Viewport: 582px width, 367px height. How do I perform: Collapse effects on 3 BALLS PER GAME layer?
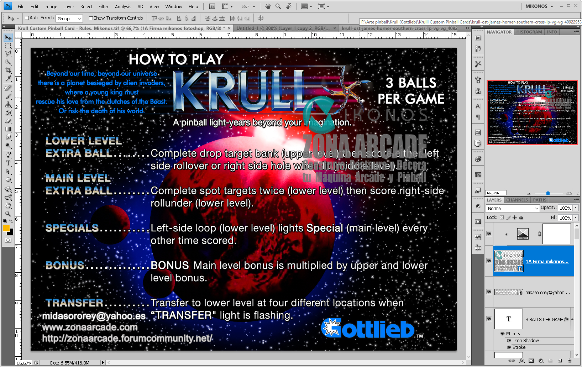point(572,319)
